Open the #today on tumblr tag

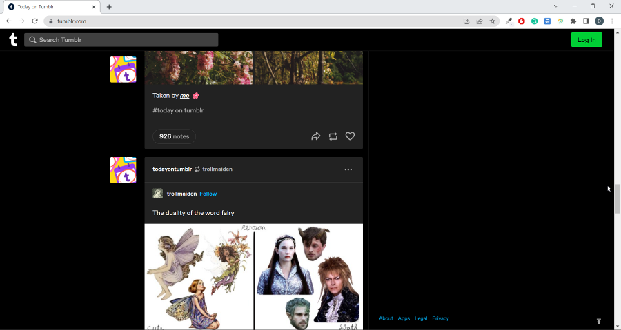[178, 110]
